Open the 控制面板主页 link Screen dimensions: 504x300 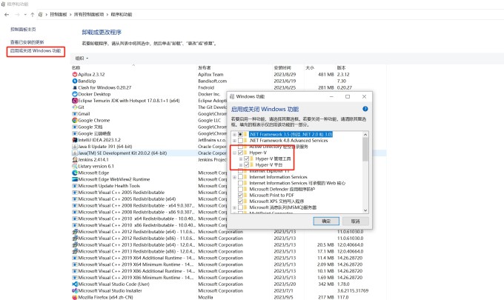click(23, 29)
